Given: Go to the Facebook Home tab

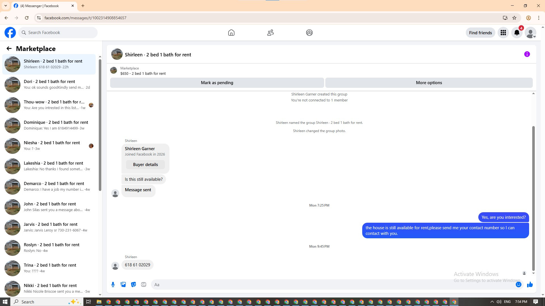Looking at the screenshot, I should click(x=231, y=33).
